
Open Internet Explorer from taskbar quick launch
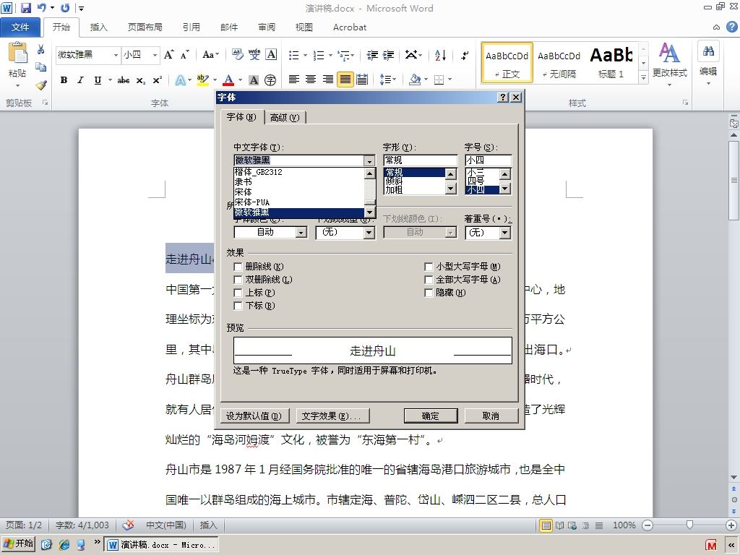click(x=64, y=545)
